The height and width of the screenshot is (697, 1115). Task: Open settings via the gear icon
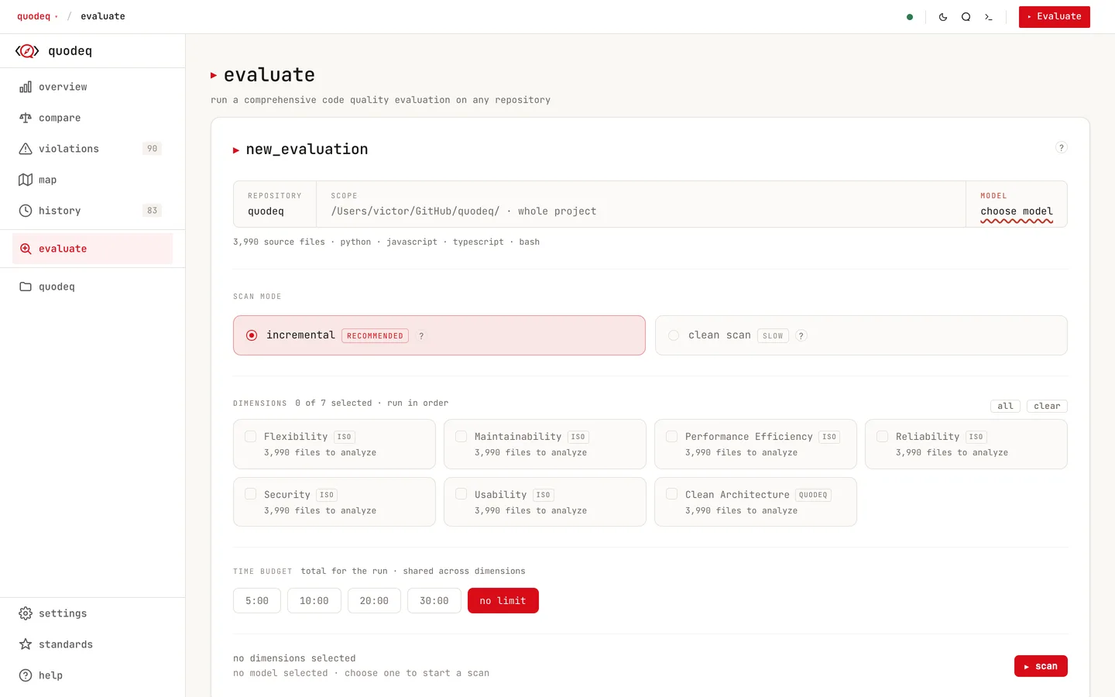(26, 613)
